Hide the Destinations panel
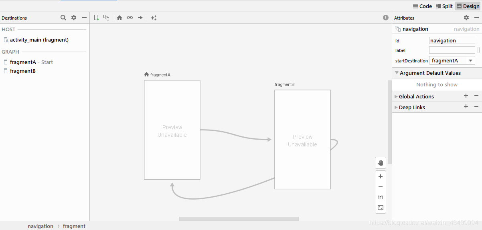The width and height of the screenshot is (482, 230). (84, 18)
